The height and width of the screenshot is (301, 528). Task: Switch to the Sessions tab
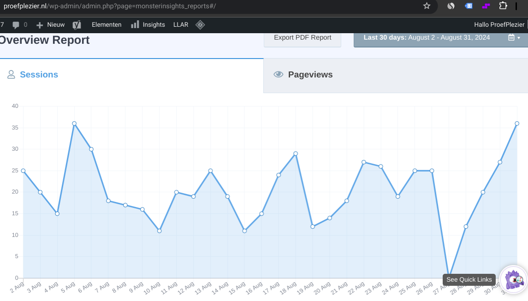132,75
